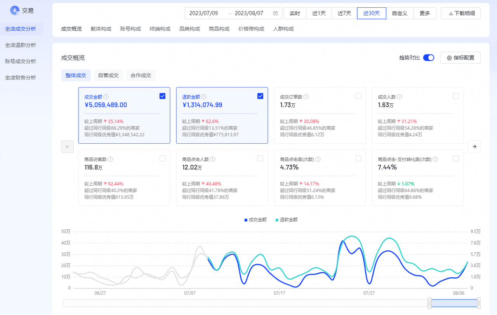
Task: Check the 商品点击率(次数) metric checkbox
Action: pos(358,158)
